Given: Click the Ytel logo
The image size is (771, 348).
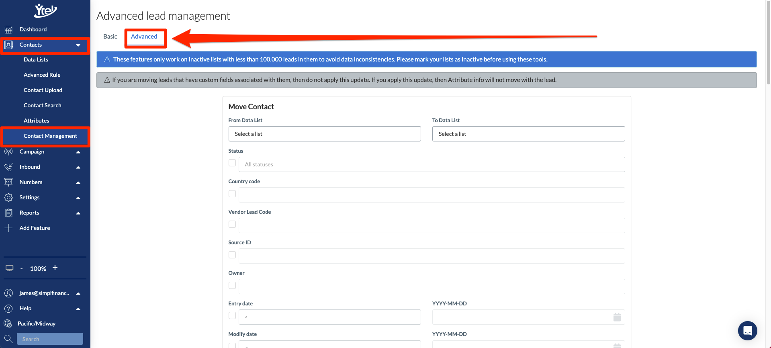Looking at the screenshot, I should (x=45, y=10).
